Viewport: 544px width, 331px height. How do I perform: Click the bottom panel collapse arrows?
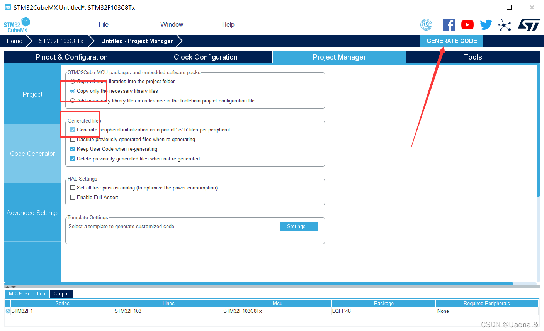pyautogui.click(x=10, y=287)
